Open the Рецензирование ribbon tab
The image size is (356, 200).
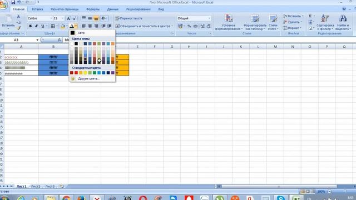(x=139, y=9)
